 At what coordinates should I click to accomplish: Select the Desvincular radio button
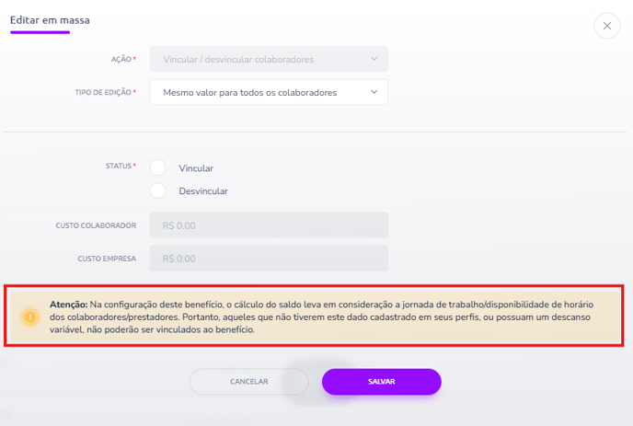tap(157, 190)
